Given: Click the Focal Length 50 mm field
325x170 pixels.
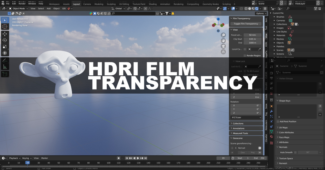Looking at the screenshot, I should (x=253, y=35).
